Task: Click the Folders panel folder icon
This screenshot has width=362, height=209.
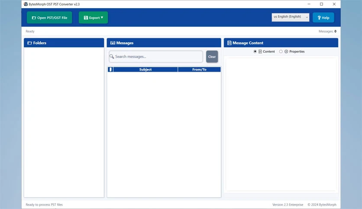Action: (29, 43)
